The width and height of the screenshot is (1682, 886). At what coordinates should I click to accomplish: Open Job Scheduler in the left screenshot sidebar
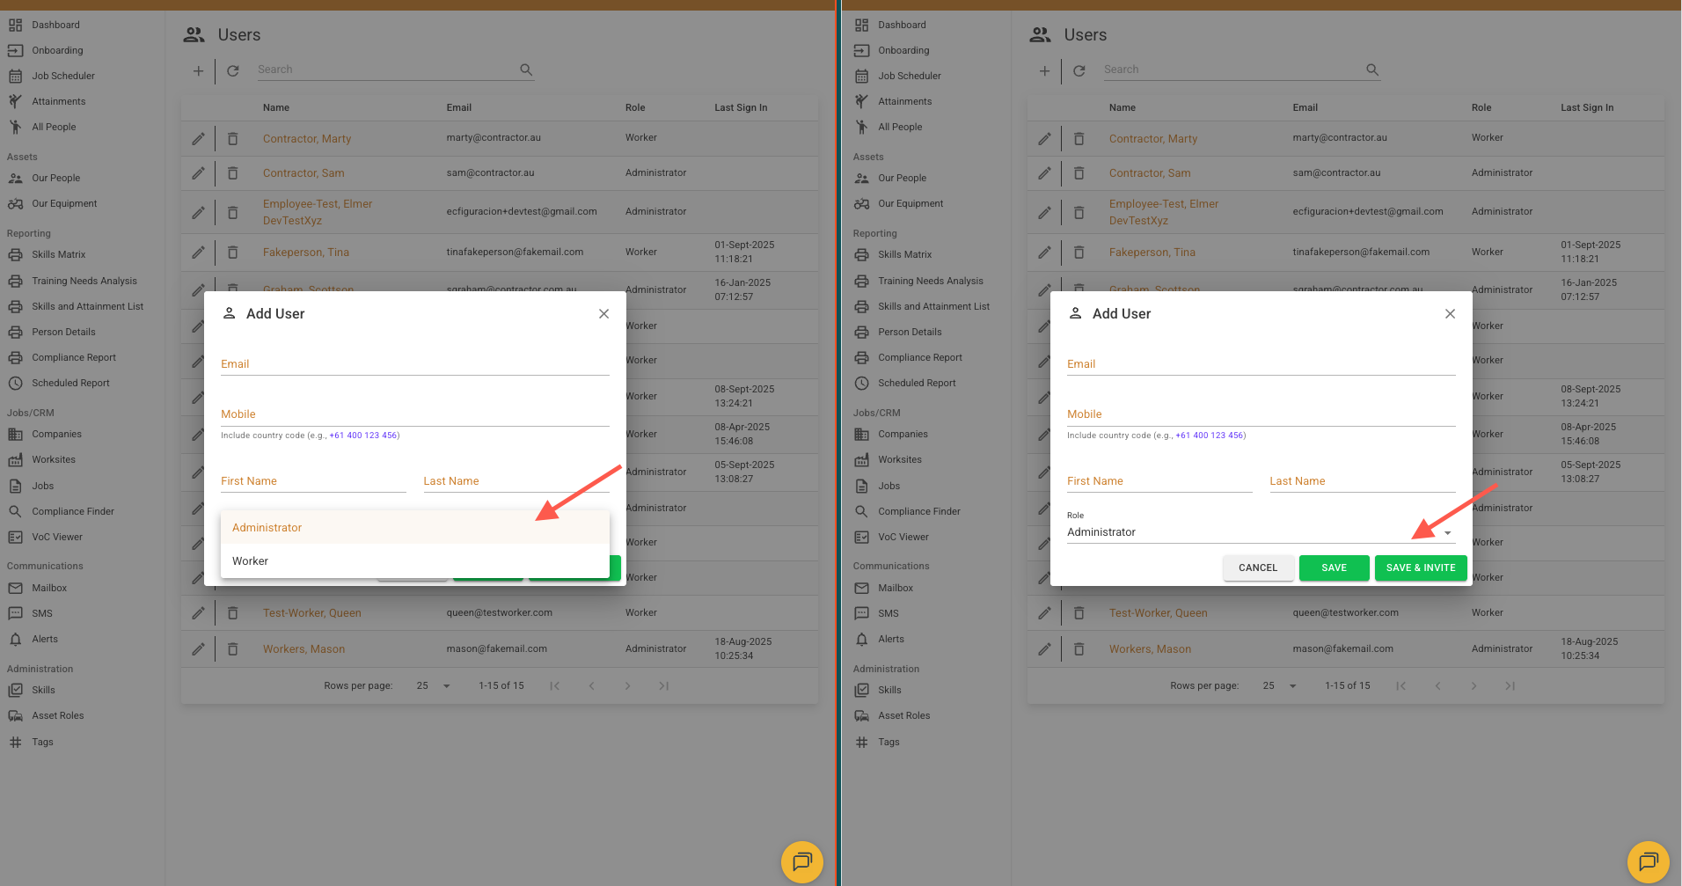pyautogui.click(x=63, y=77)
